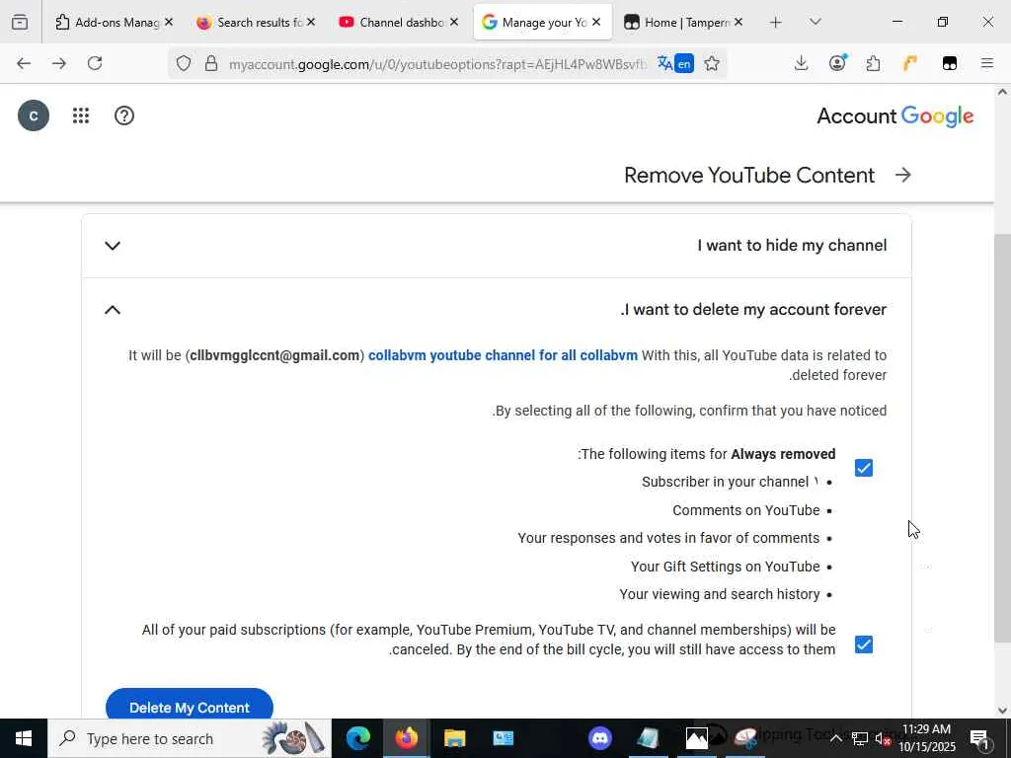Open the Firefox downloads panel
Screen dimensions: 1011x758
point(801,63)
